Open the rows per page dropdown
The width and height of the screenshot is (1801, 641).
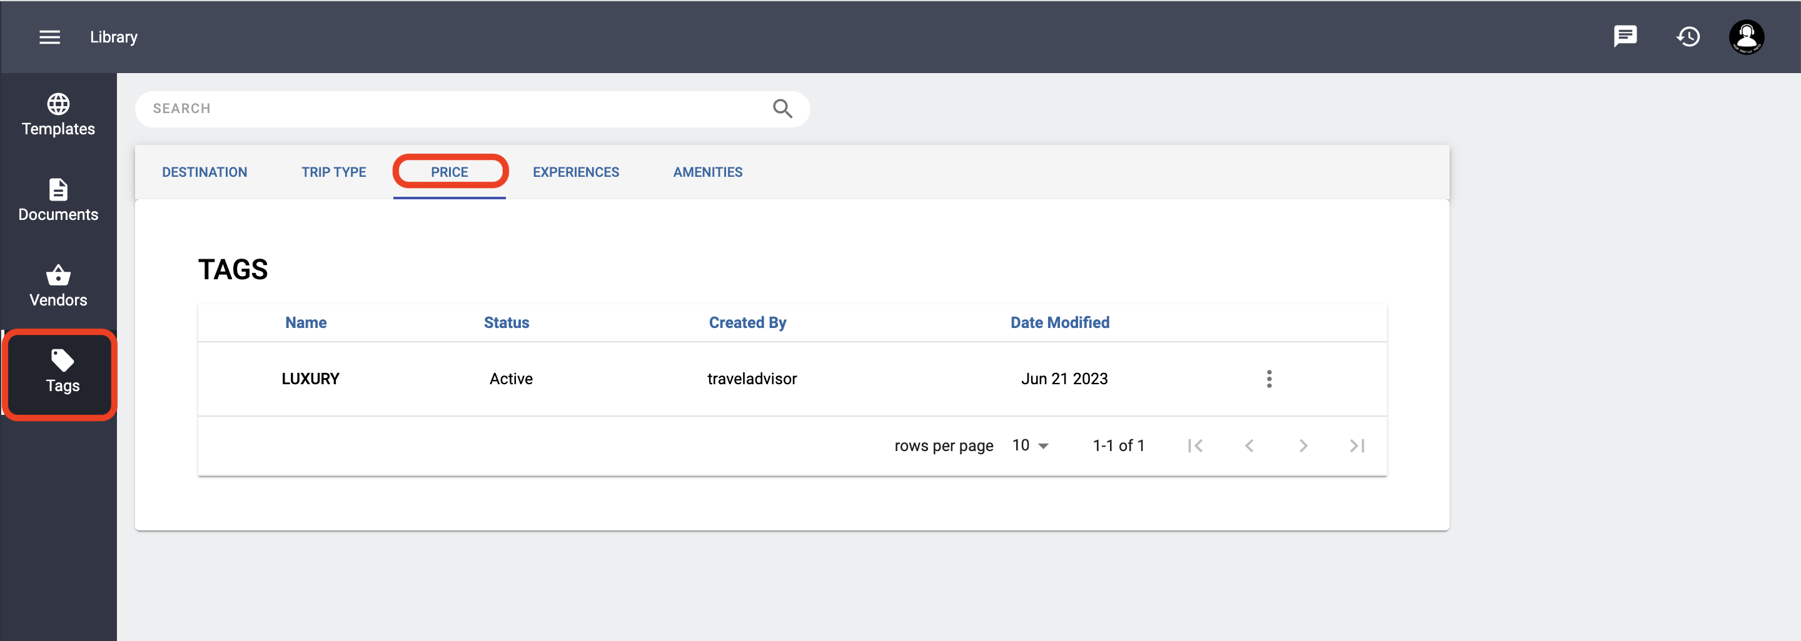pos(1031,445)
